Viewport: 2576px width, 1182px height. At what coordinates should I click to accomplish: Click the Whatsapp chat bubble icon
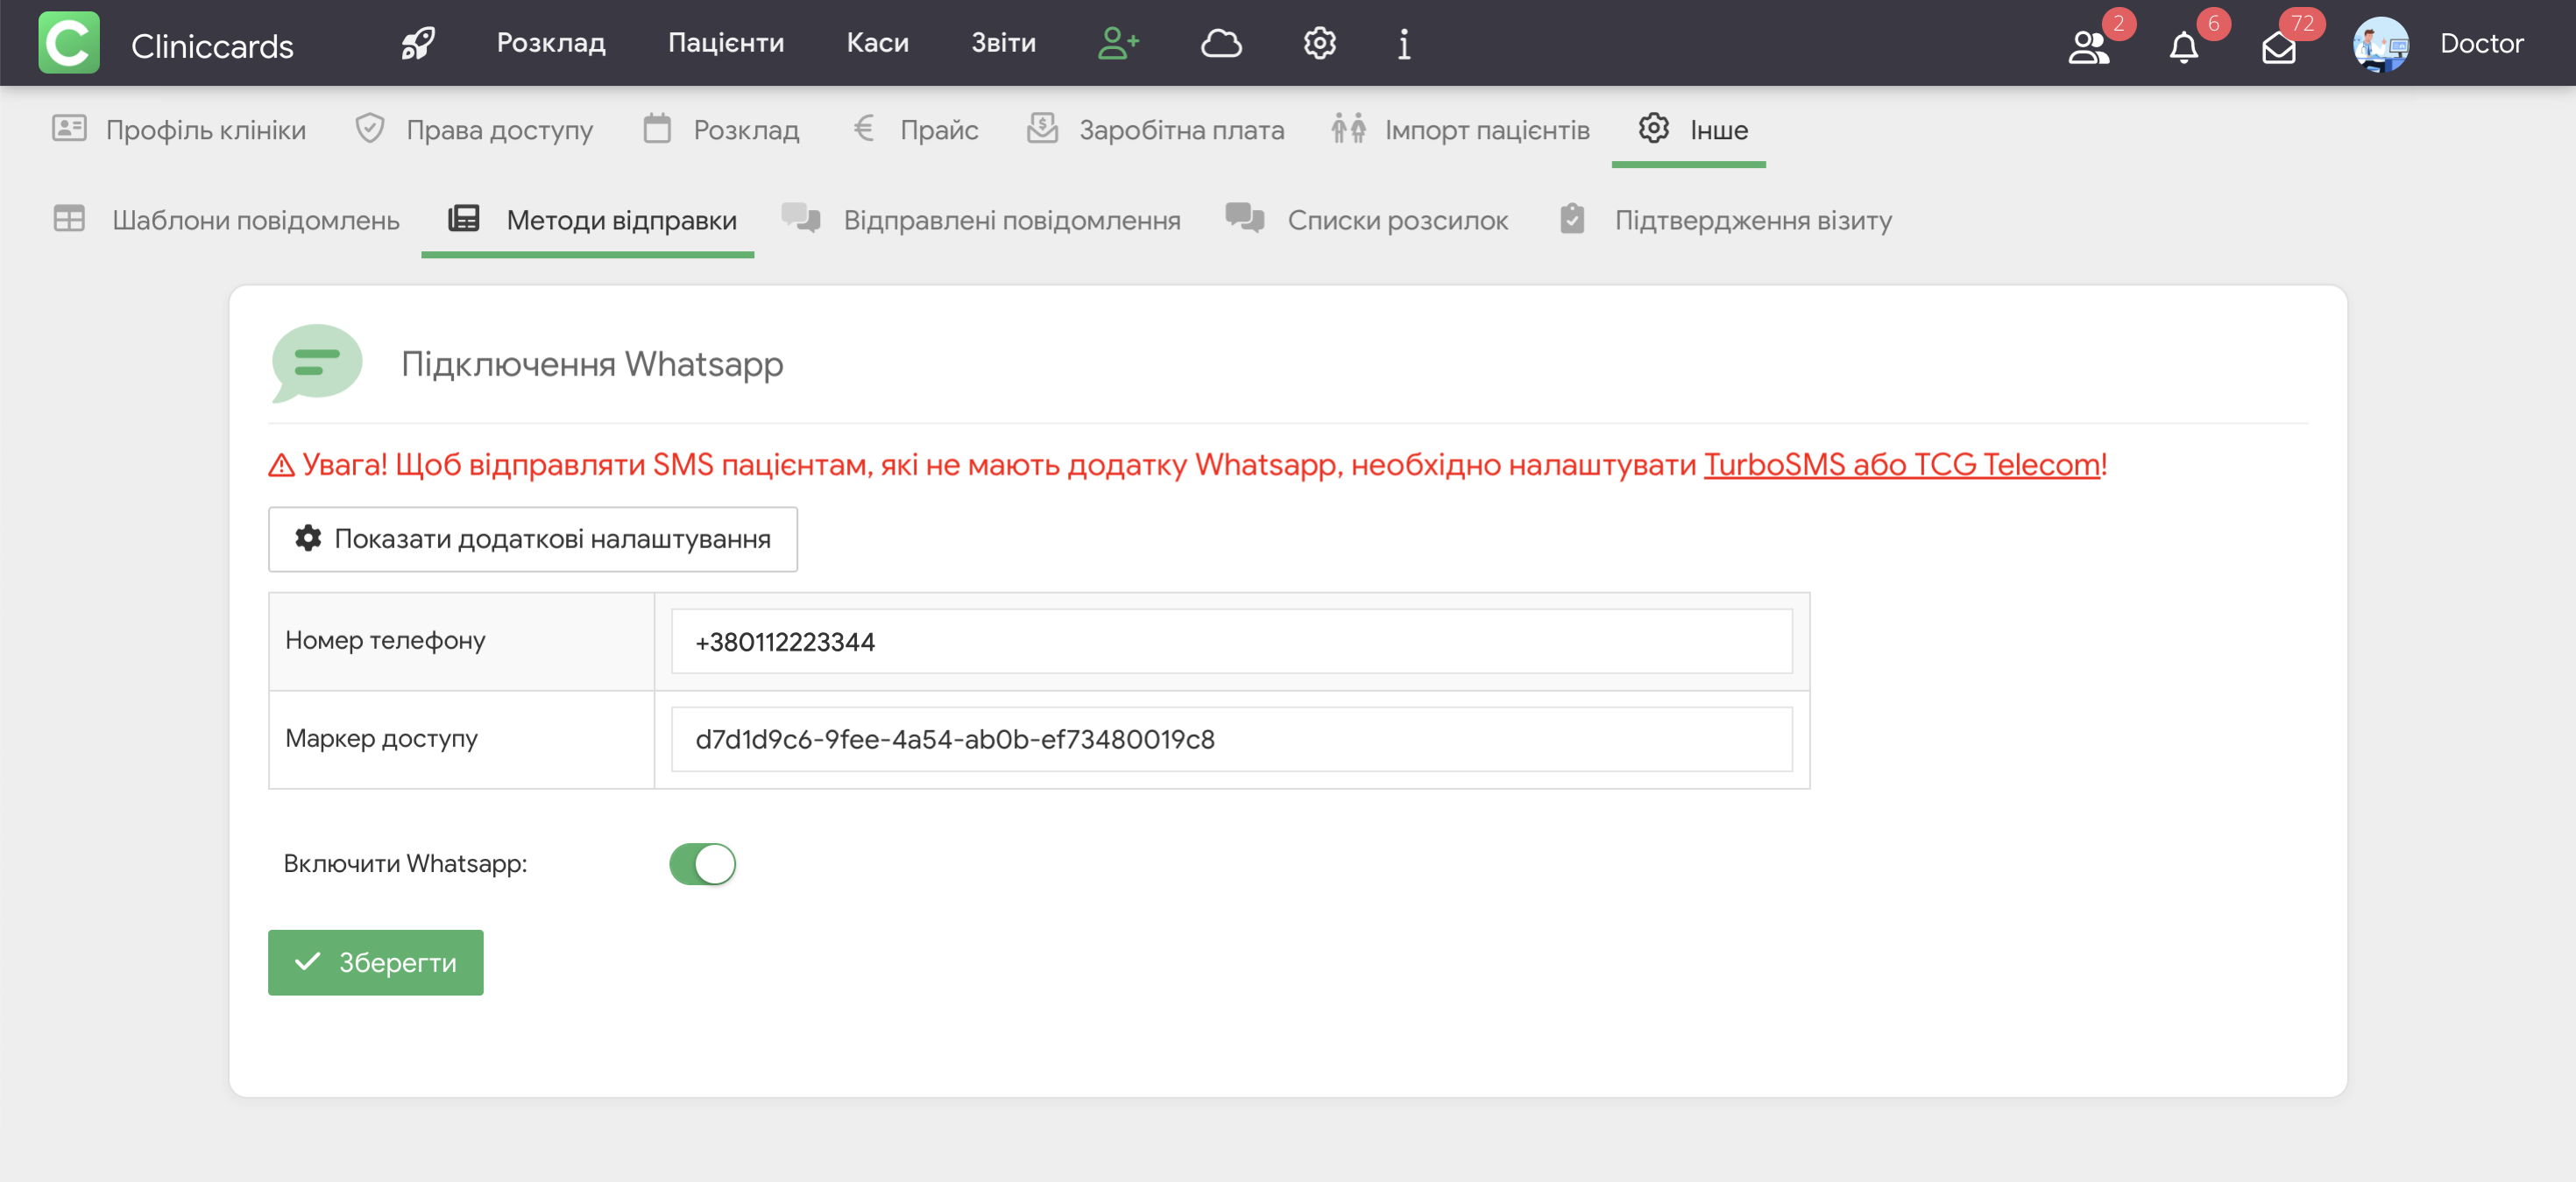point(316,362)
